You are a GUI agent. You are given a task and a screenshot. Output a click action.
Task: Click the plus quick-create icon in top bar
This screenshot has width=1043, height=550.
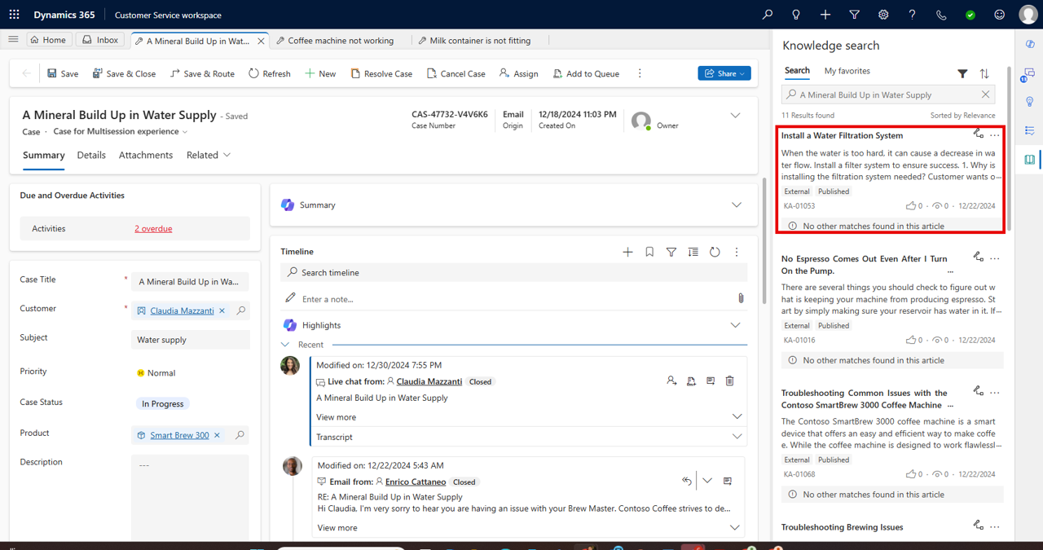825,15
